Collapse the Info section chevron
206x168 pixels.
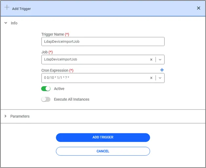click(x=6, y=23)
